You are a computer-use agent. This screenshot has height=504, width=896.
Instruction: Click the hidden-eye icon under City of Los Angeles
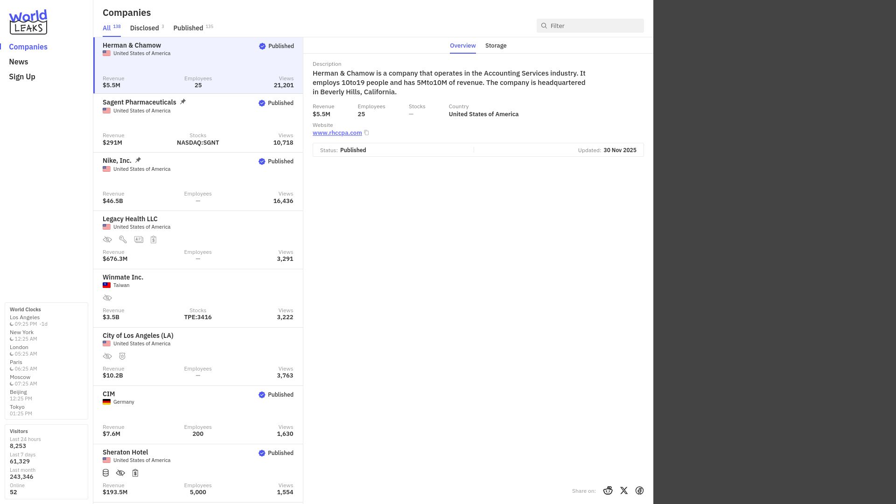click(x=107, y=356)
